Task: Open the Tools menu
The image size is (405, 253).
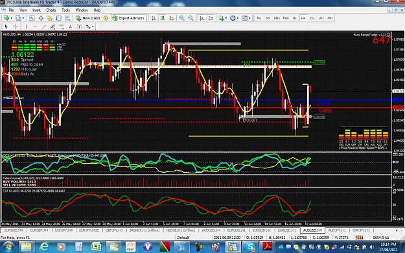Action: [x=65, y=10]
